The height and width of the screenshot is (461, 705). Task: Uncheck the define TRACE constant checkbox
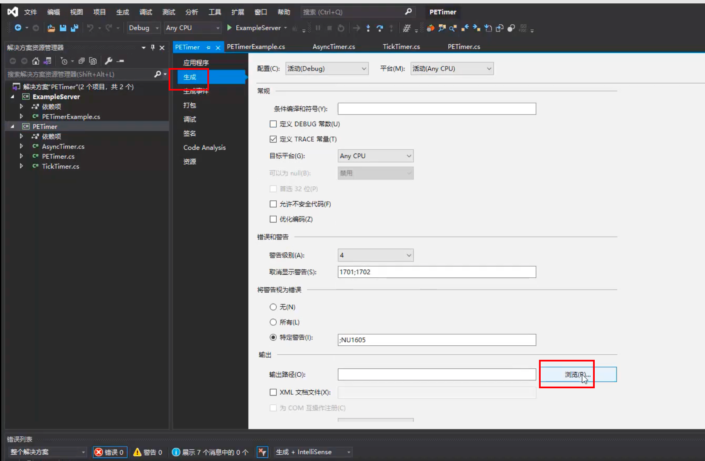pos(273,139)
